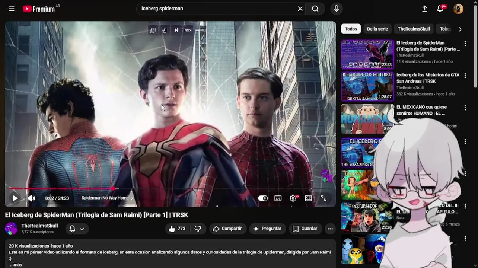
Task: Click the Compartir button
Action: pyautogui.click(x=227, y=229)
